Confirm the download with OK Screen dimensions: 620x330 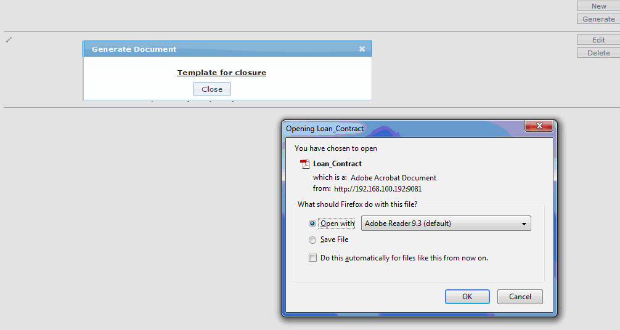(467, 297)
